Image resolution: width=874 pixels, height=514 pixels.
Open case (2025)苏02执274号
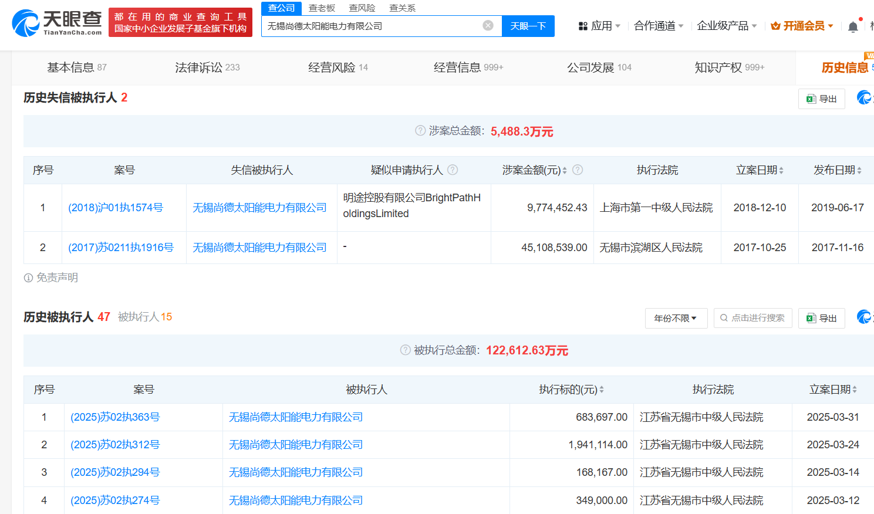pos(115,501)
